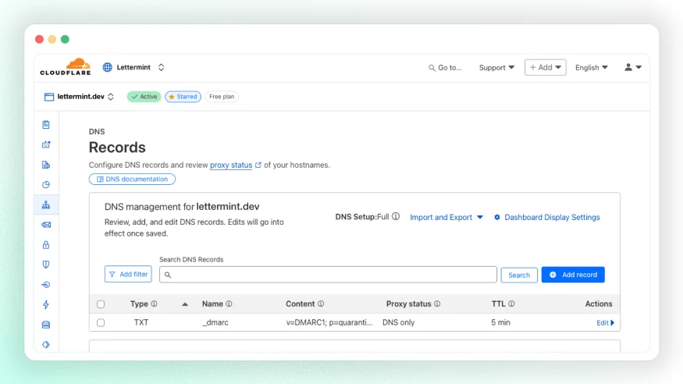The width and height of the screenshot is (683, 384).
Task: Expand the lettermint.dev domain switcher
Action: point(79,97)
